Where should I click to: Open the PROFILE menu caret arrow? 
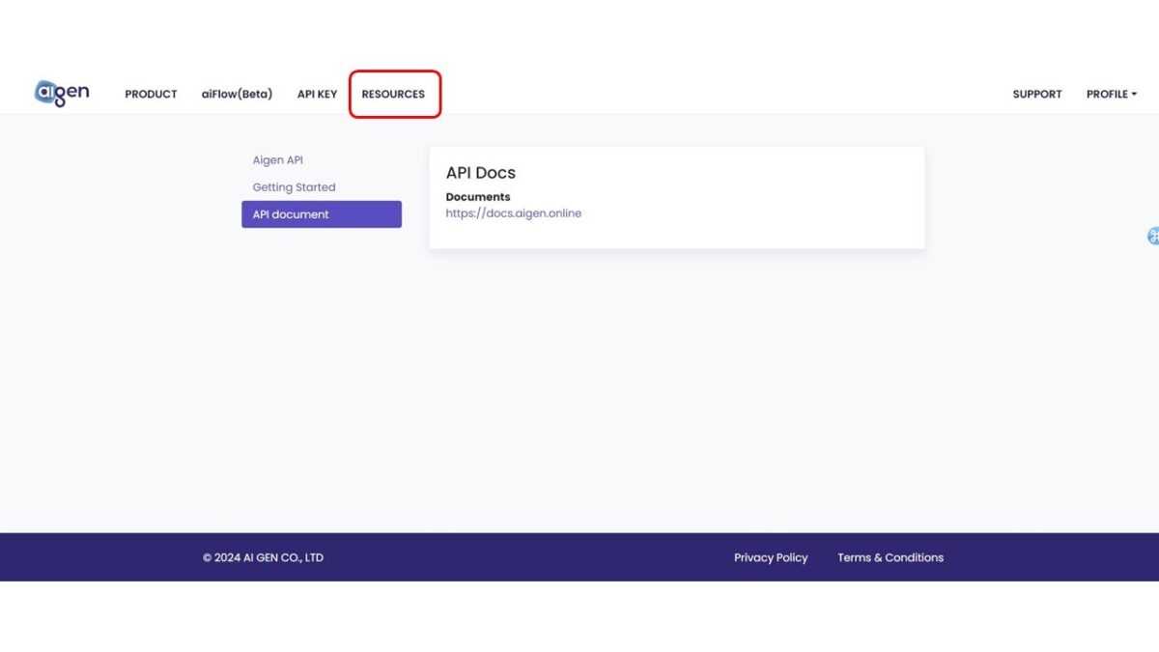pyautogui.click(x=1134, y=94)
